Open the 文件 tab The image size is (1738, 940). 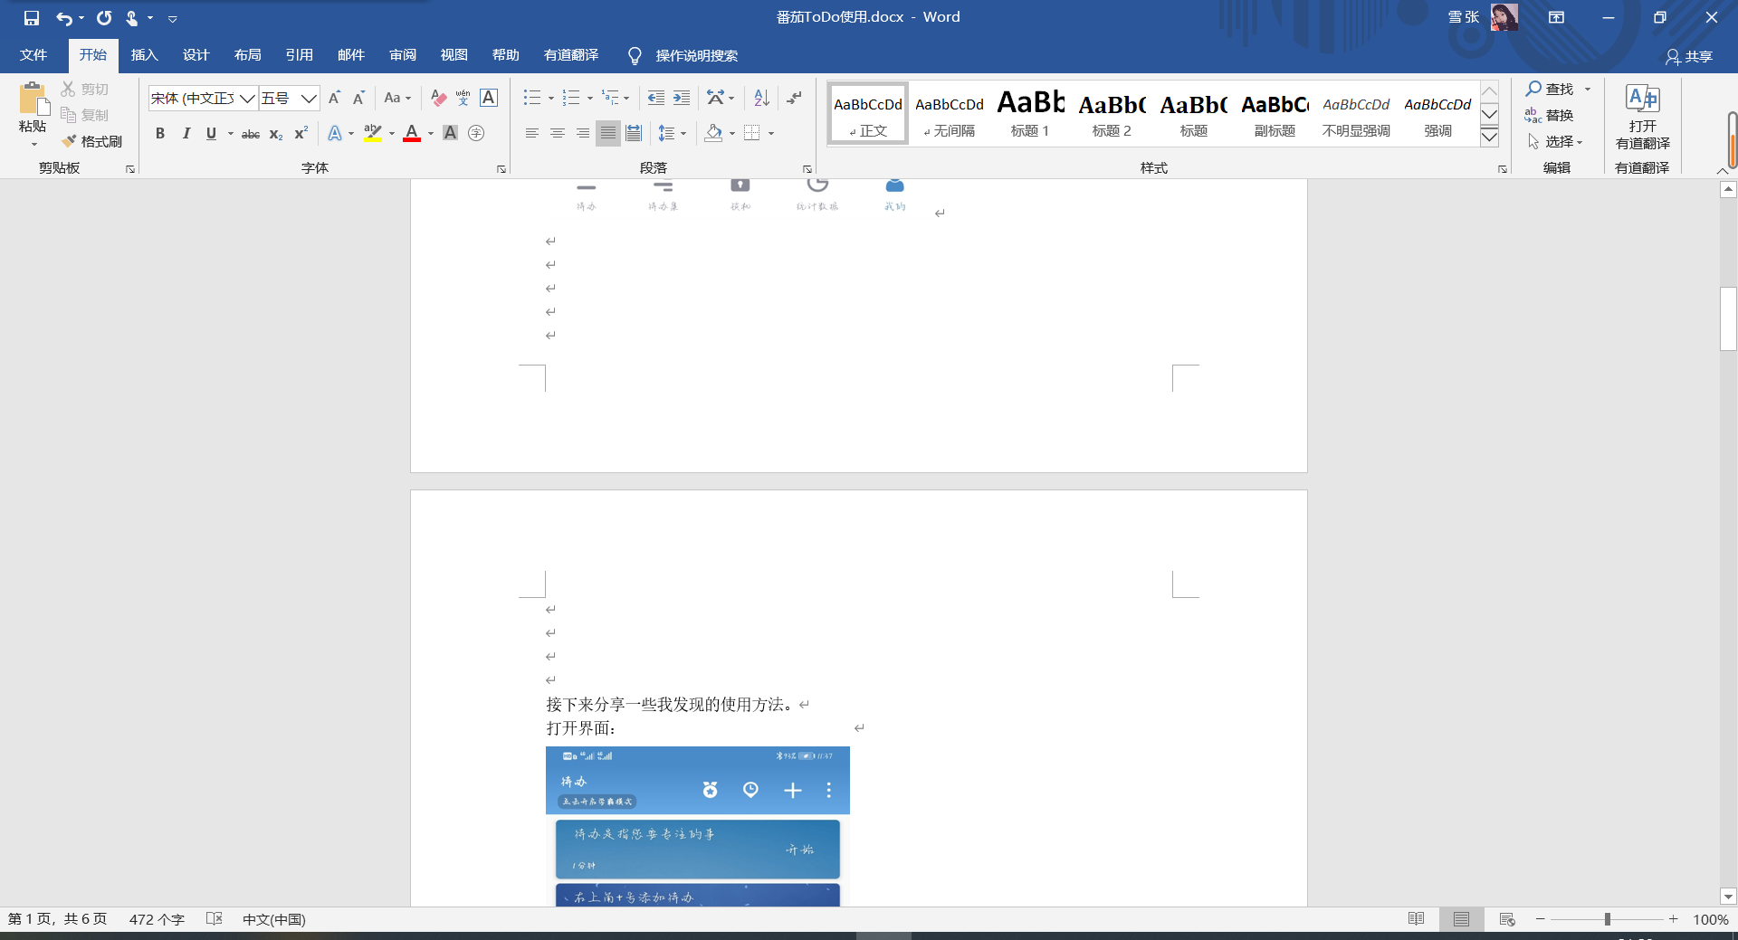coord(33,55)
